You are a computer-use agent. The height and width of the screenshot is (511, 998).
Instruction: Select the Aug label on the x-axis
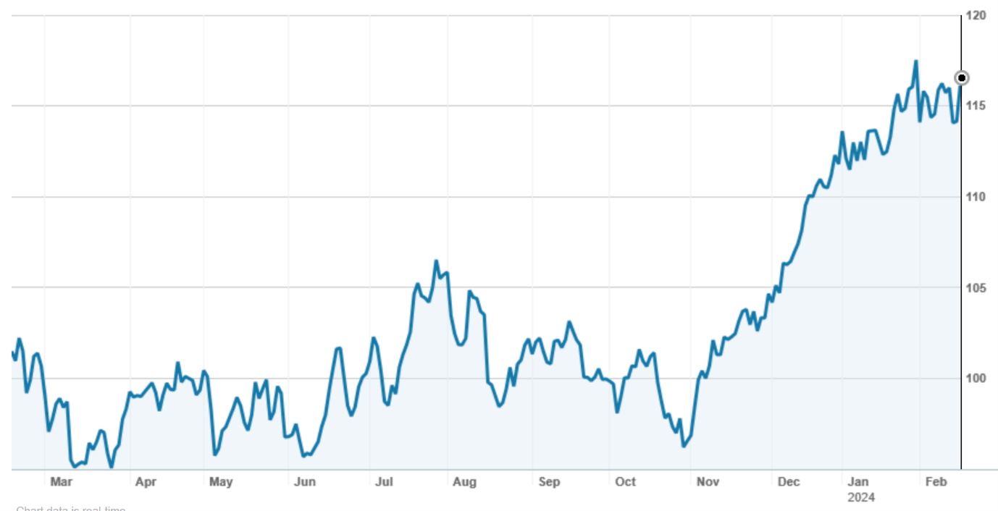464,482
